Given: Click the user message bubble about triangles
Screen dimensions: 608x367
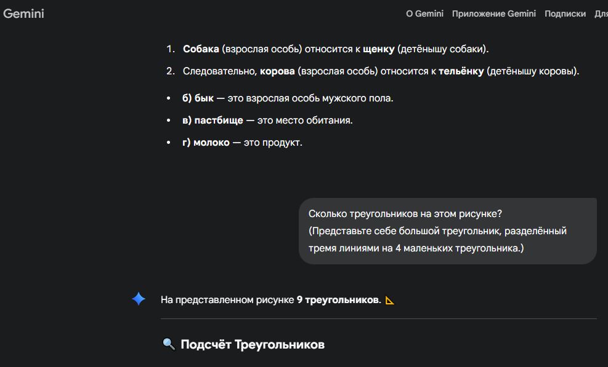Looking at the screenshot, I should (447, 231).
